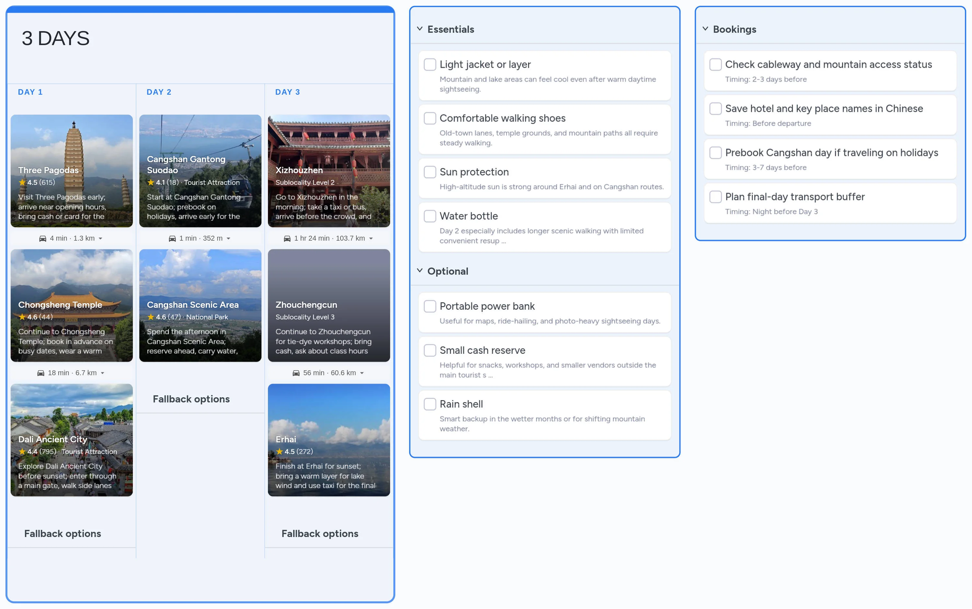Open Fallback options under Day 1
The image size is (972, 609).
(62, 534)
